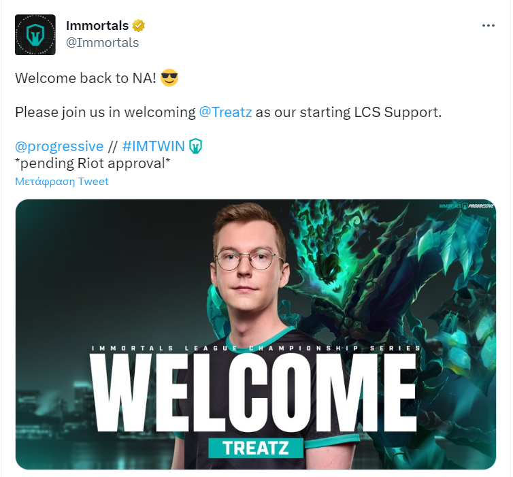Screen dimensions: 513x477
Task: Open the Immortals profile avatar
Action: click(x=35, y=35)
